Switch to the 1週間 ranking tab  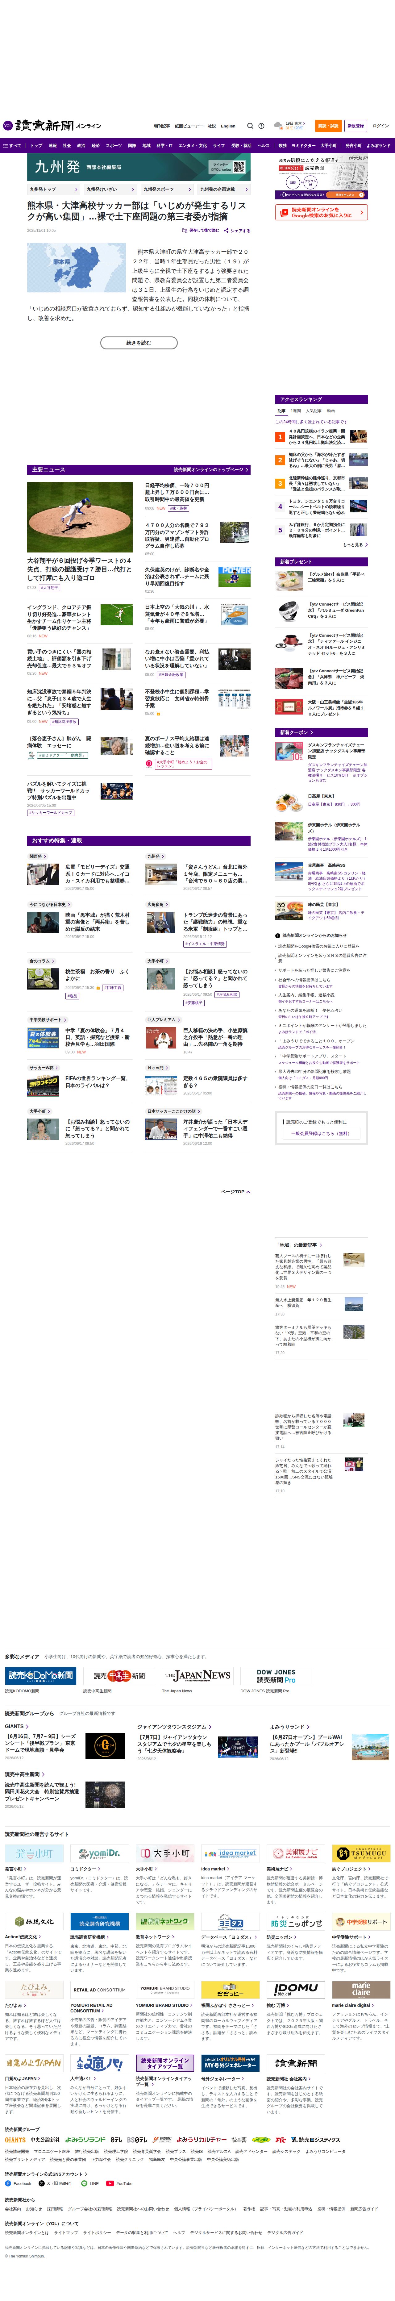click(x=296, y=411)
